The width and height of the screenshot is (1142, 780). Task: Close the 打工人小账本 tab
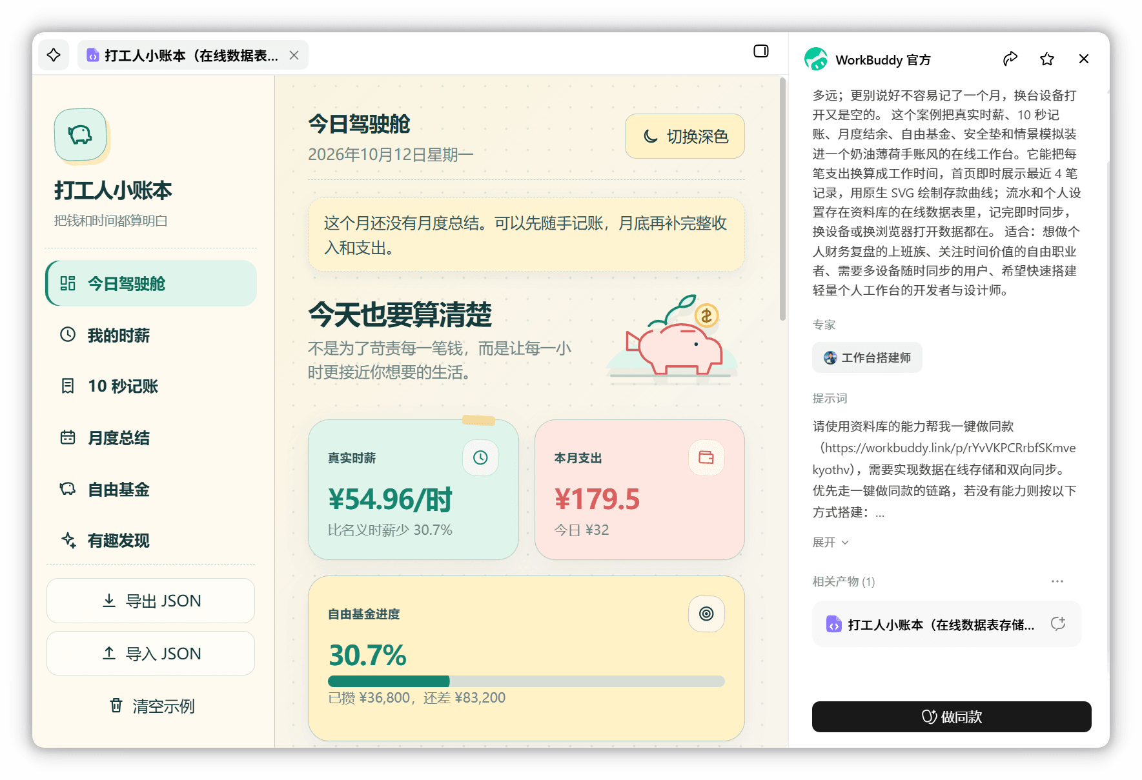[x=294, y=55]
